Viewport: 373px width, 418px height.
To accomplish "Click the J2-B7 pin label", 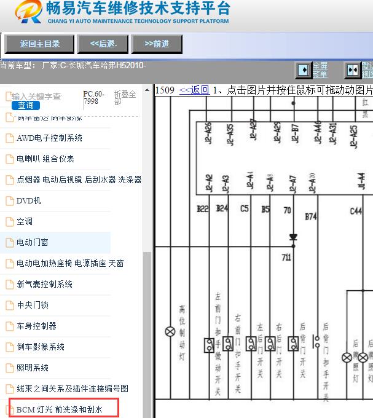I will tap(295, 133).
